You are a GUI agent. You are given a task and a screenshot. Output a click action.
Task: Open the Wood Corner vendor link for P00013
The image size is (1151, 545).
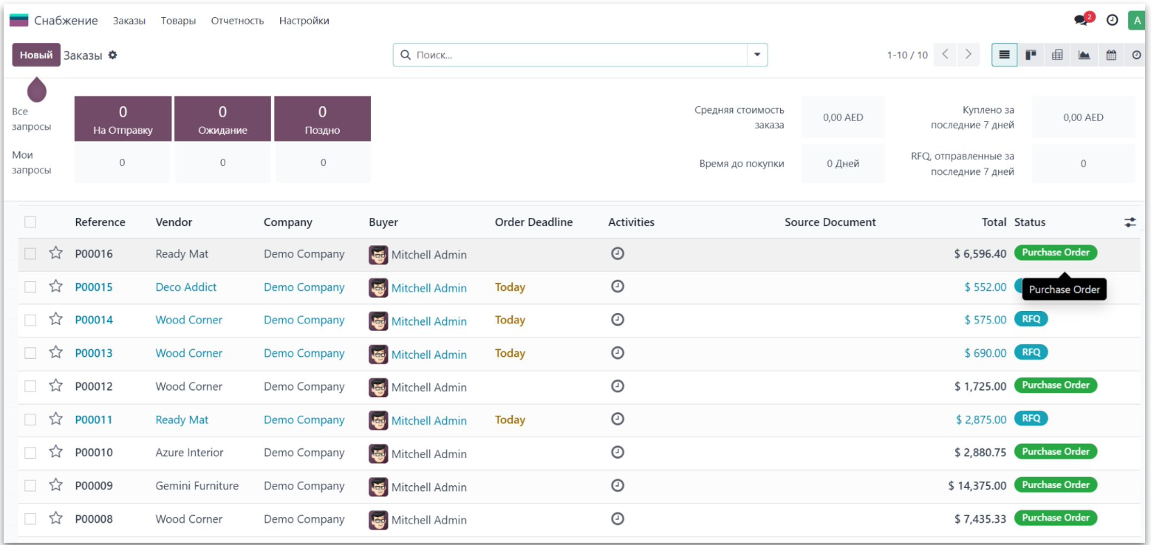pyautogui.click(x=188, y=353)
